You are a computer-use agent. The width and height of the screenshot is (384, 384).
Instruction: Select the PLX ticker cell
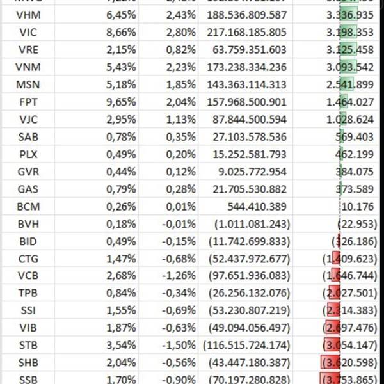point(28,154)
